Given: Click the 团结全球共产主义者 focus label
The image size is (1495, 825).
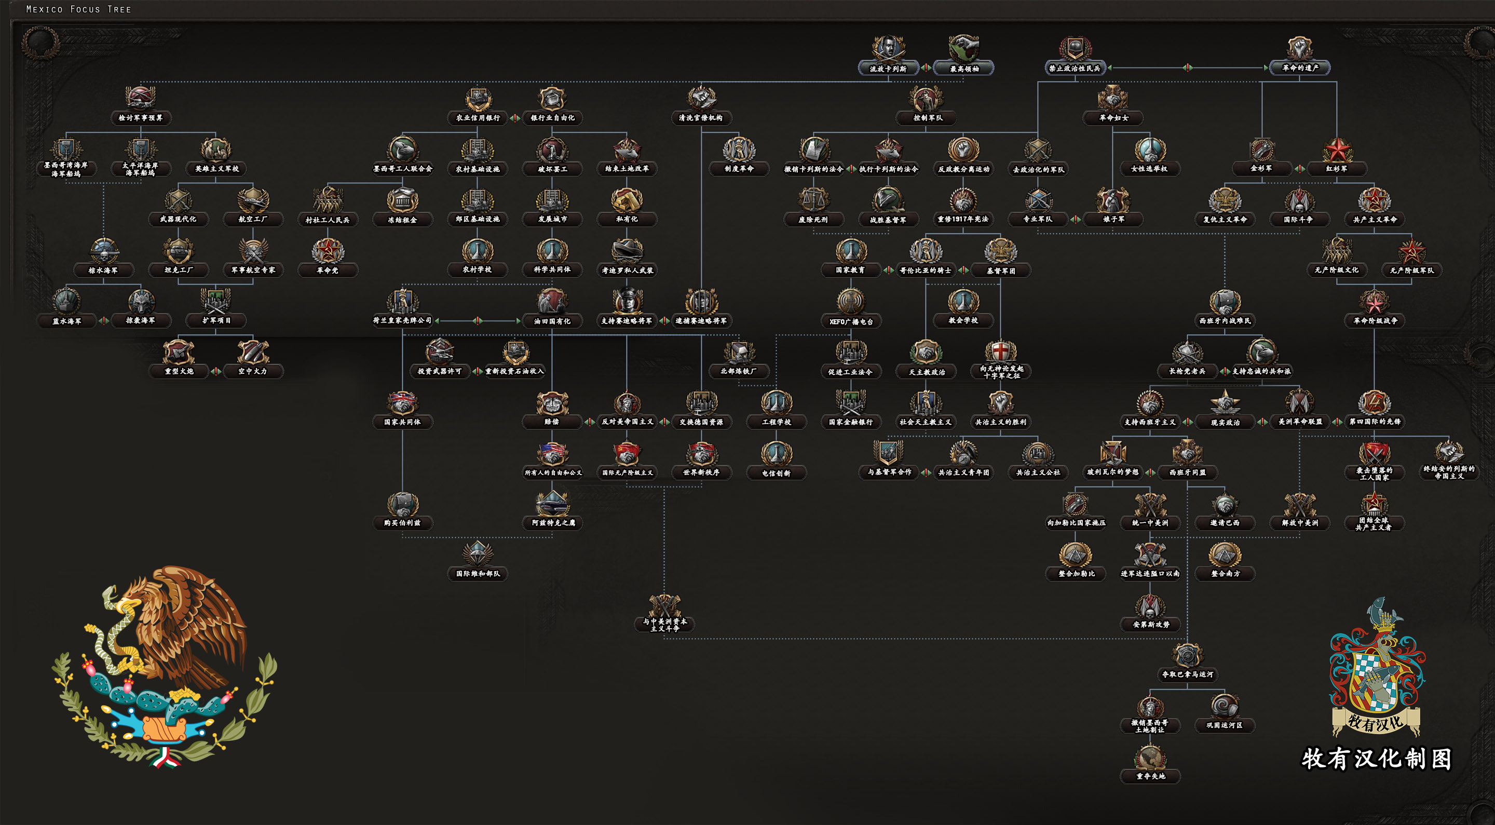Looking at the screenshot, I should (1374, 524).
